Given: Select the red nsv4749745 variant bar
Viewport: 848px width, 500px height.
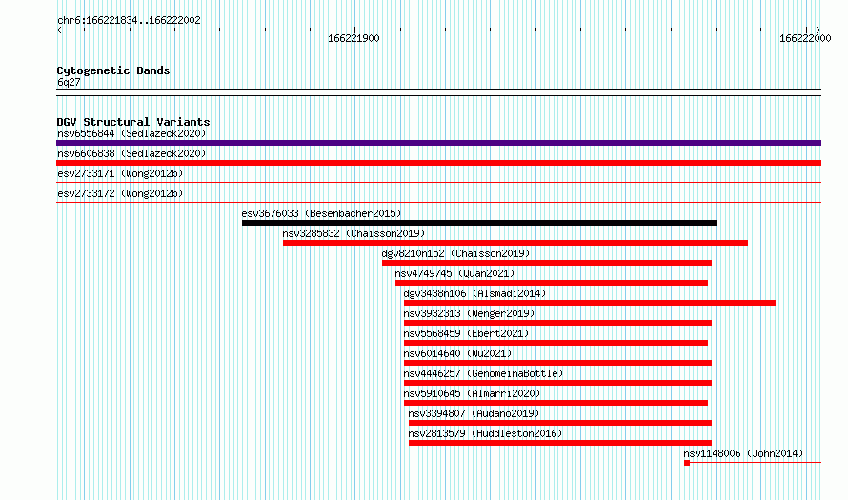Looking at the screenshot, I should pos(552,283).
